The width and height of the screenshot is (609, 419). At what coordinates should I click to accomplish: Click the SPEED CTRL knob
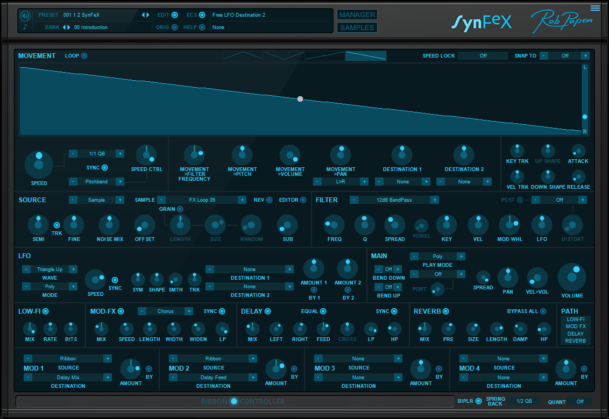tap(146, 155)
